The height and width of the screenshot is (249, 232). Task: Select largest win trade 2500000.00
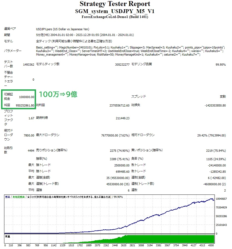(x=122, y=165)
